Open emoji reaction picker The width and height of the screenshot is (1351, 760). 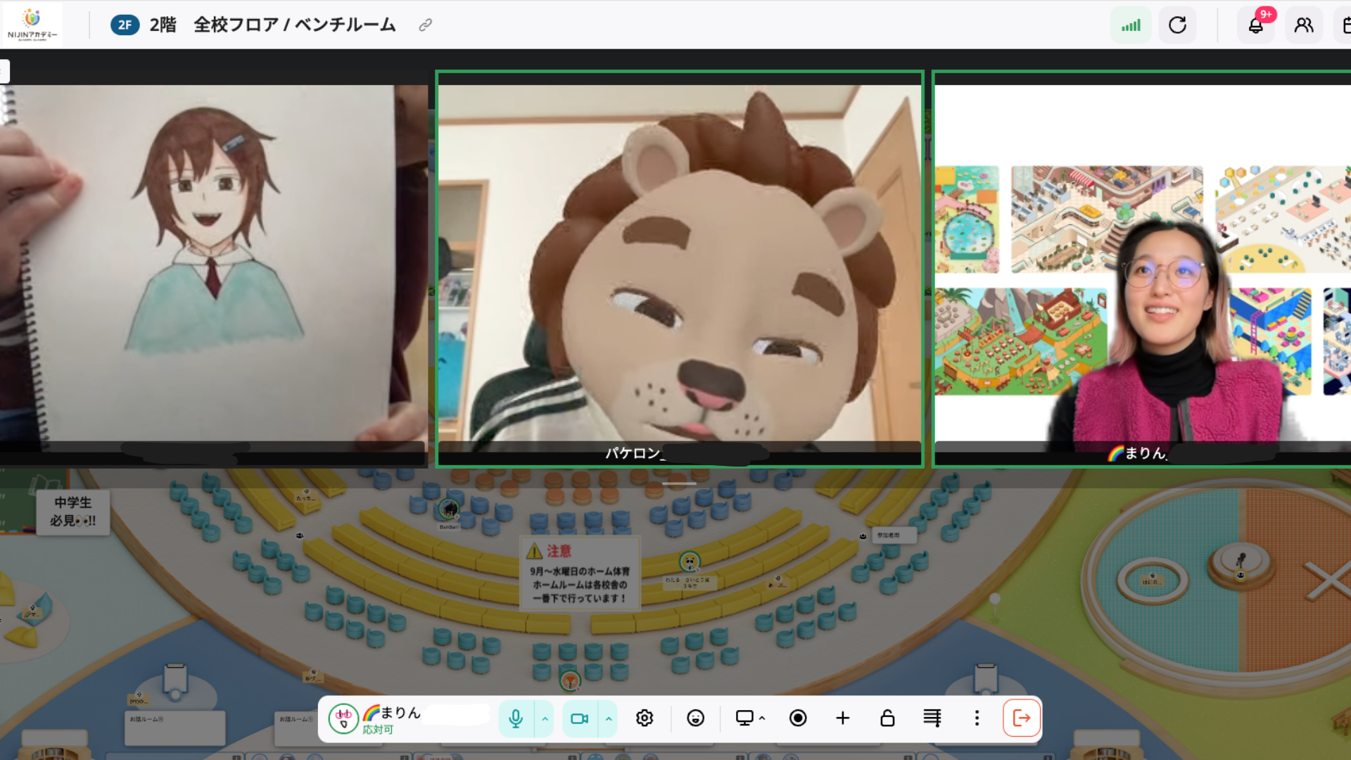tap(695, 718)
